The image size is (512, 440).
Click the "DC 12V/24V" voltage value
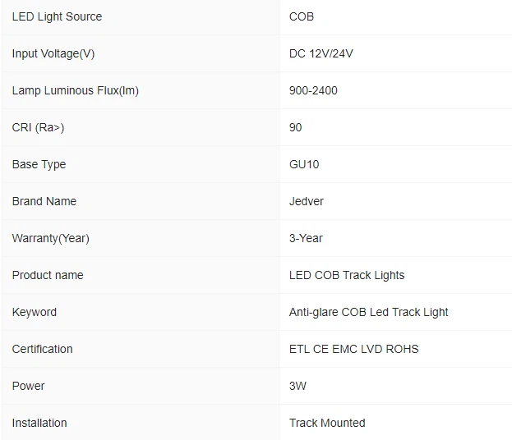click(321, 53)
